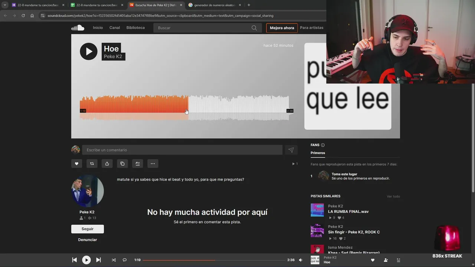Click the track title Hoe
Screen dimensions: 475x267
point(111,49)
